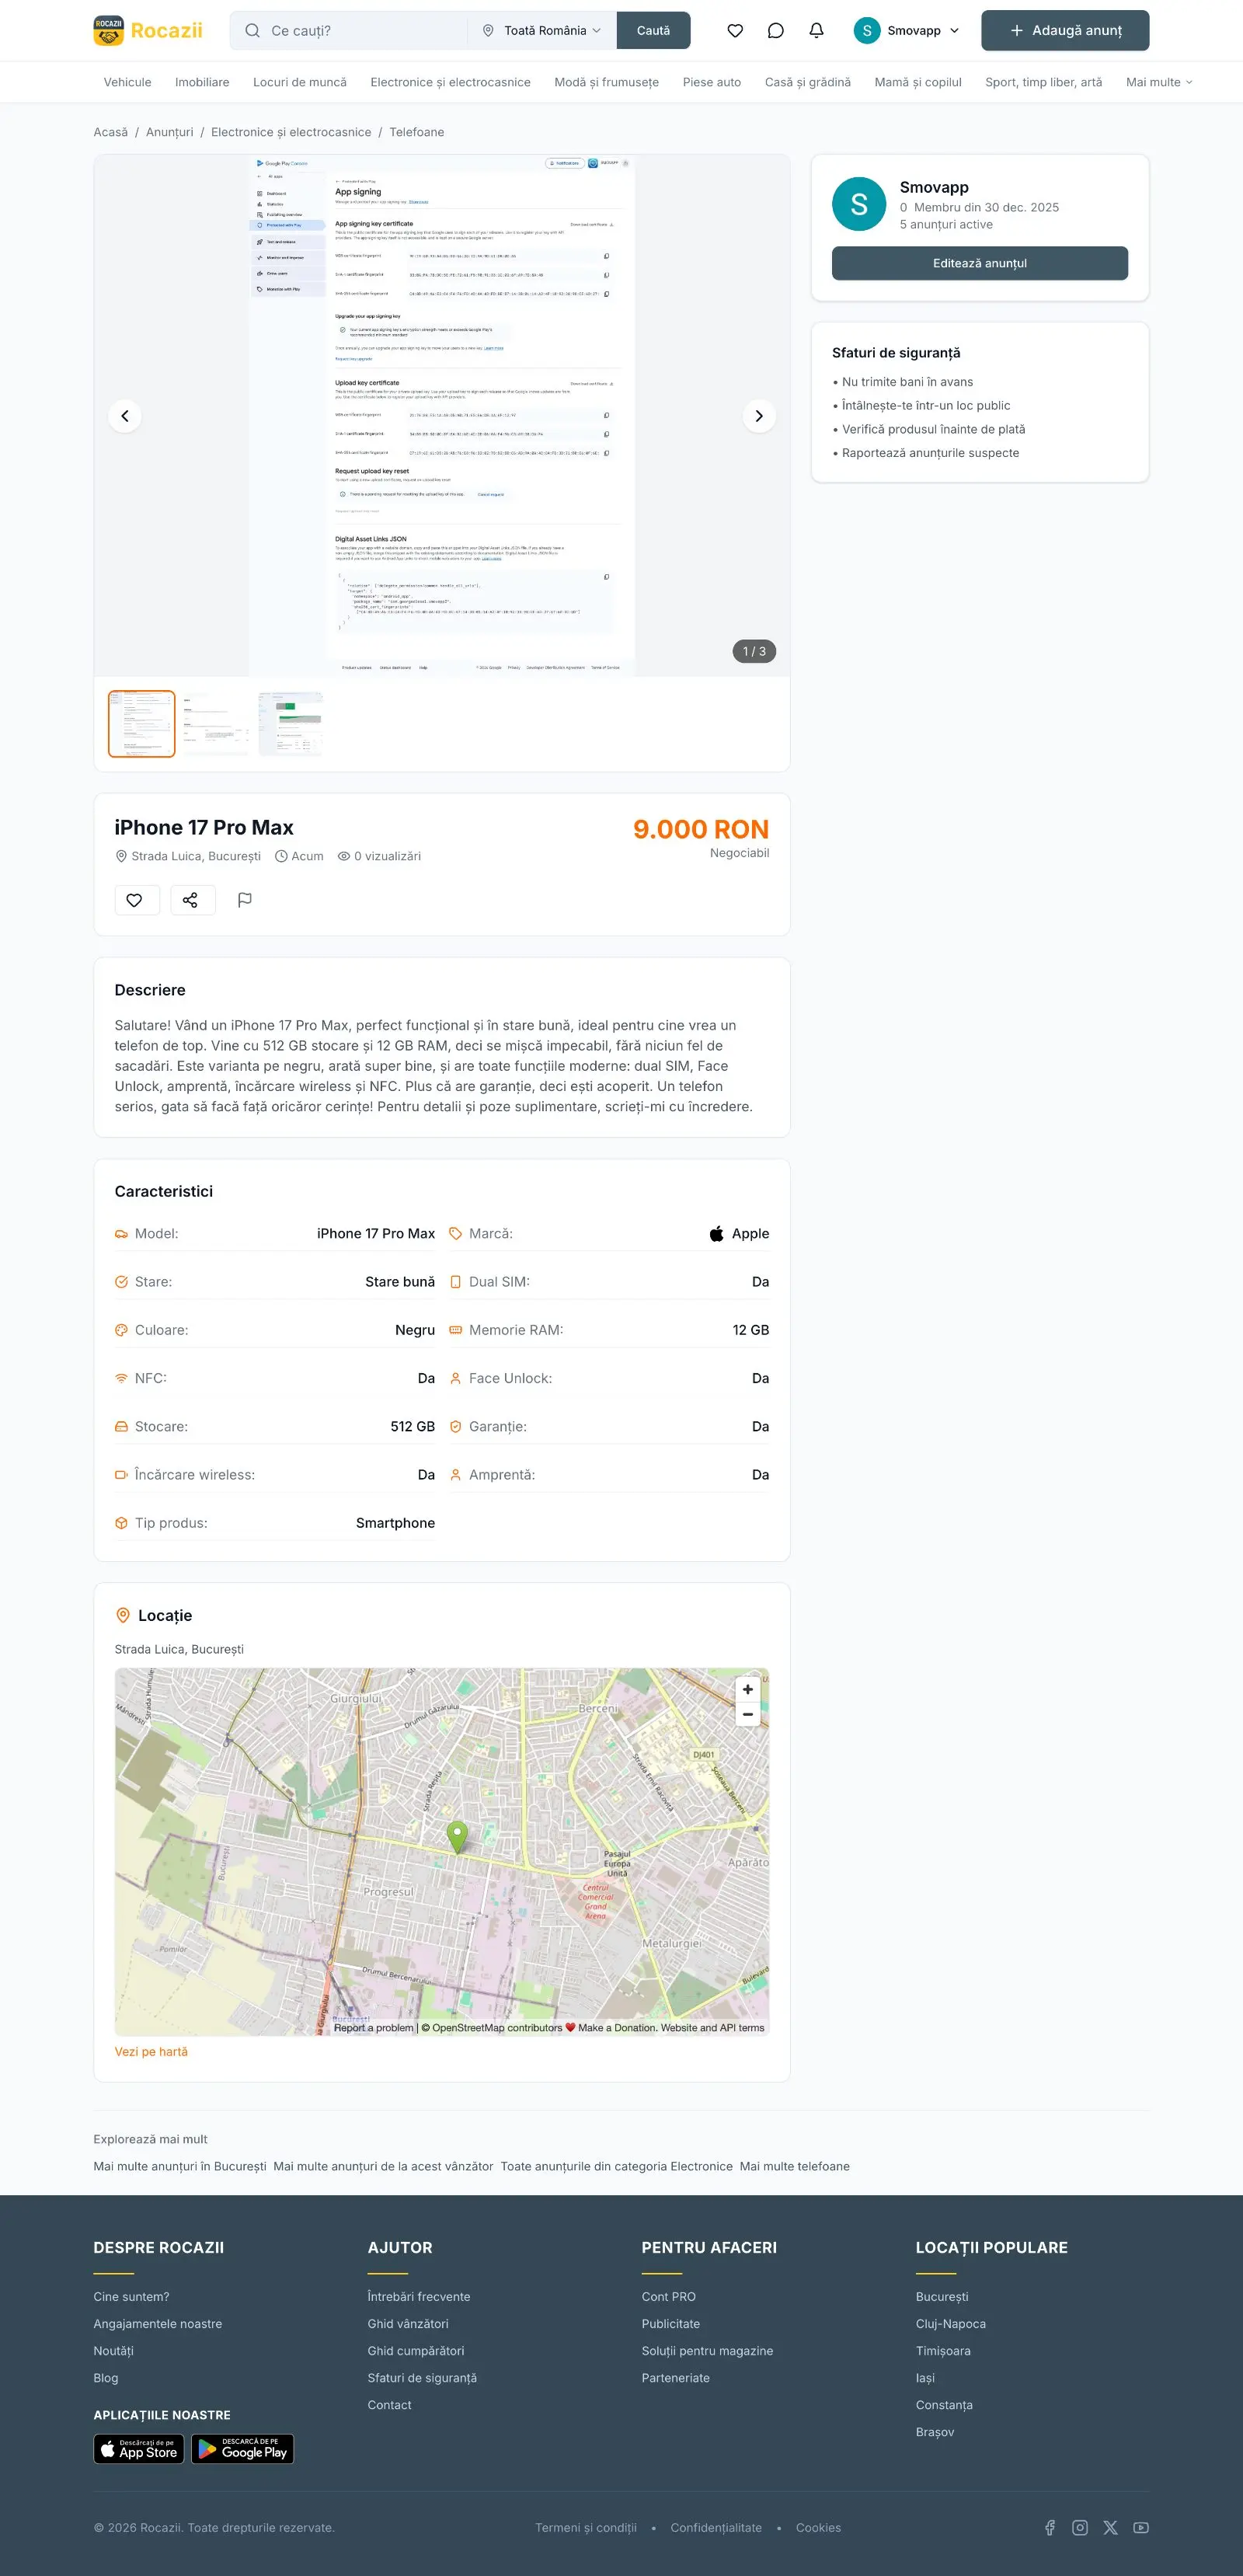Follow the Vezi pe hartă link
Image resolution: width=1243 pixels, height=2576 pixels.
(x=151, y=2051)
